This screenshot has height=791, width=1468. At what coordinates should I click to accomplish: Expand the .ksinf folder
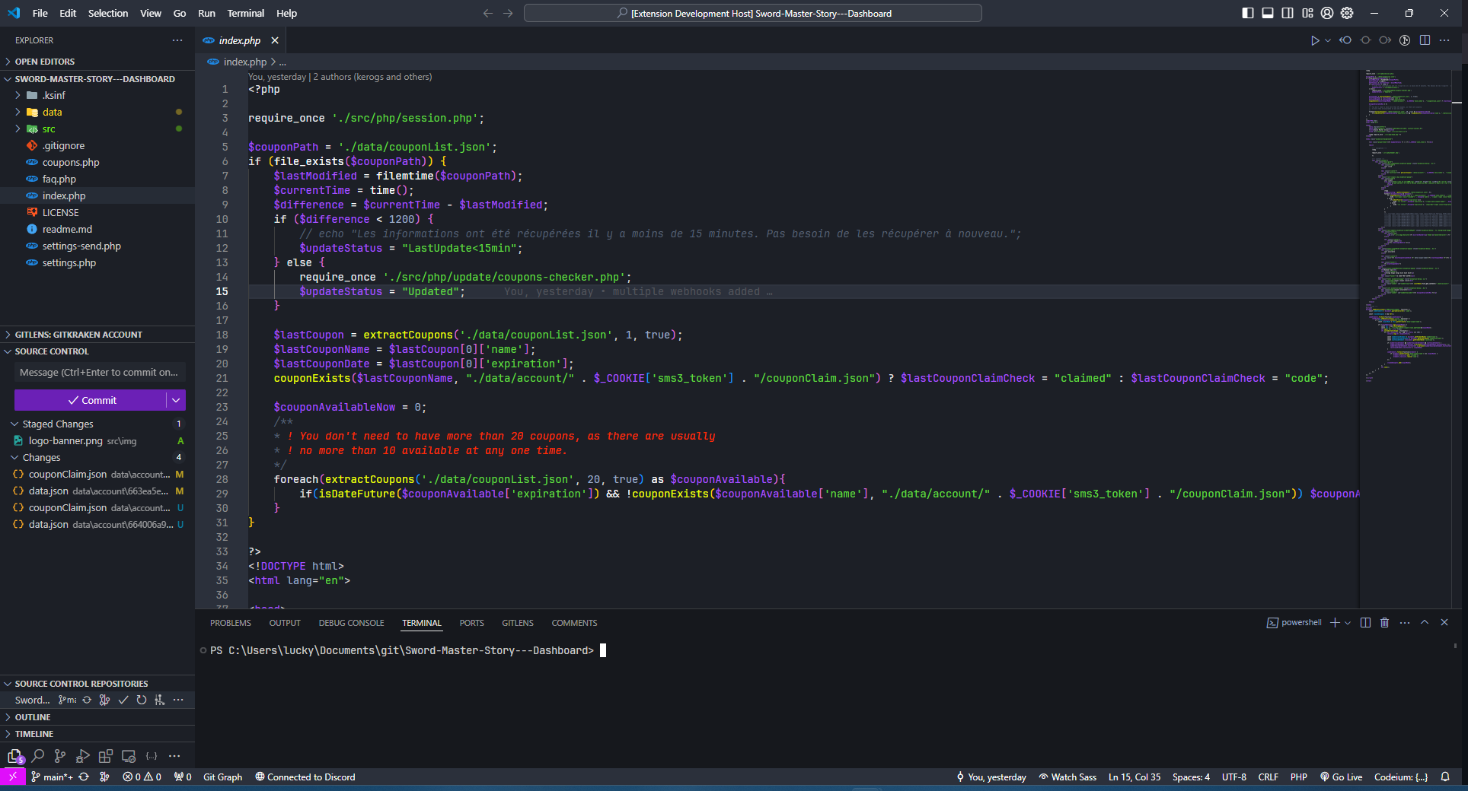click(x=97, y=95)
